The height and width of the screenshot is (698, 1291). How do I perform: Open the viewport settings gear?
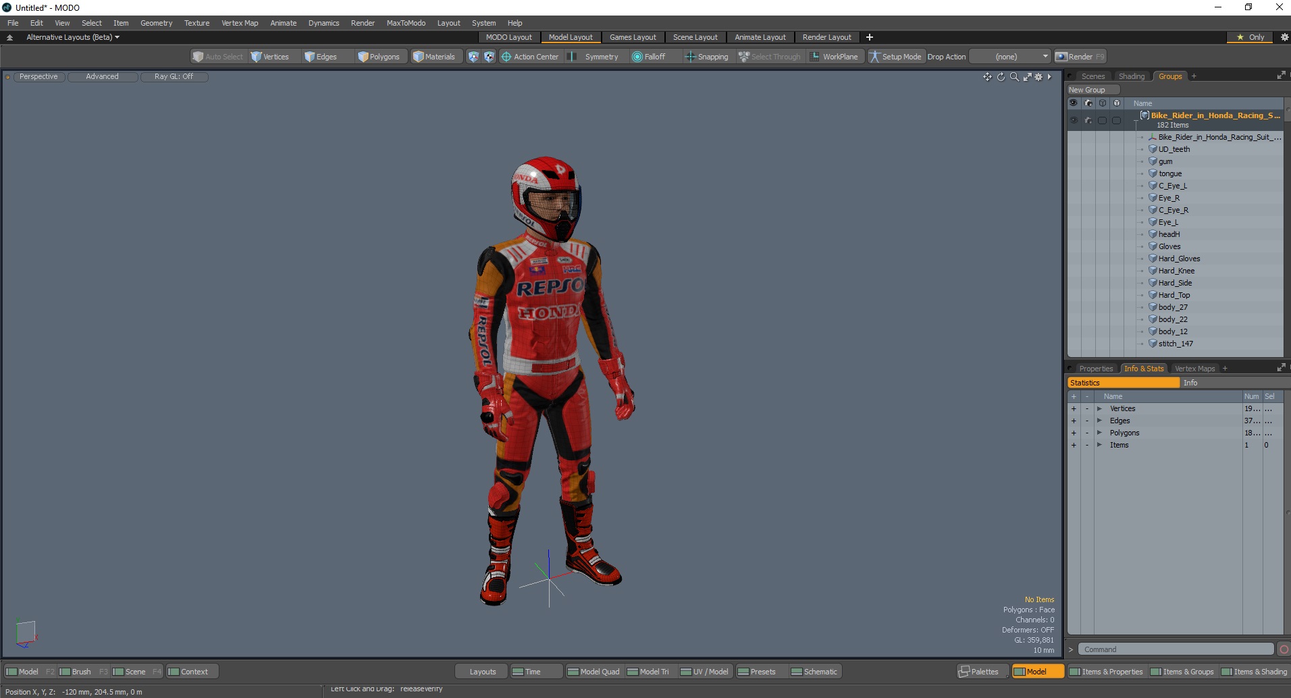click(1038, 77)
